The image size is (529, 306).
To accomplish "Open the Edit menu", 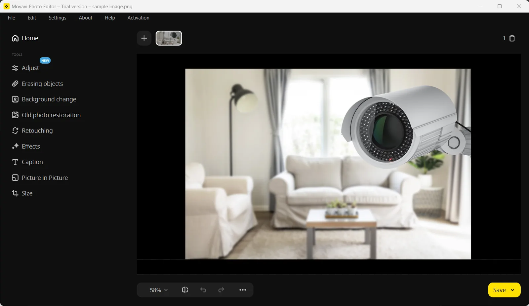I will point(32,18).
